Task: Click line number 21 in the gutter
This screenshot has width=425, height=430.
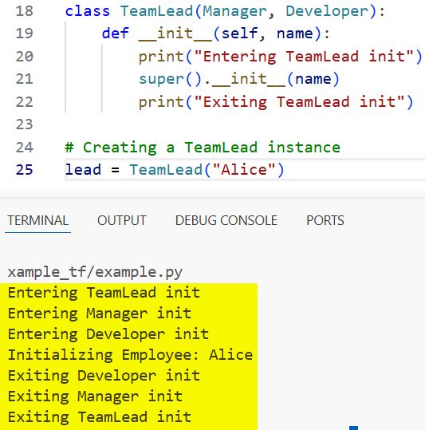Action: click(x=25, y=79)
